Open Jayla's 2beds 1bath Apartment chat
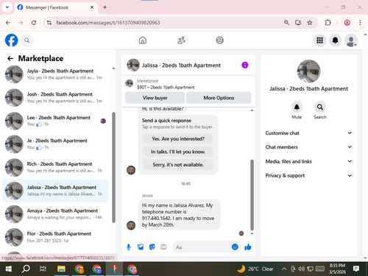368x276 pixels. click(56, 74)
